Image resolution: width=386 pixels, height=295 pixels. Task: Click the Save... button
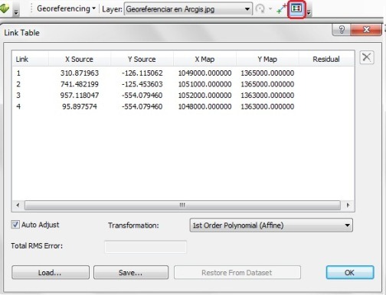tap(131, 273)
